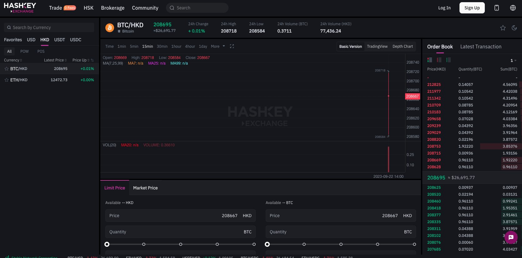Sort list by Price Up column
The width and height of the screenshot is (522, 258).
coord(81,60)
